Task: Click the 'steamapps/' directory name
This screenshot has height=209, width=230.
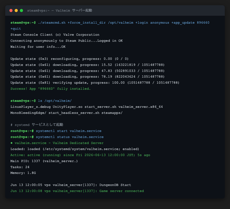Action: [x=112, y=113]
